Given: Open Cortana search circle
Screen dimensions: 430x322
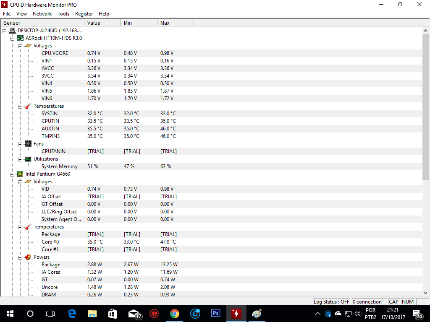Looking at the screenshot, I should click(x=30, y=314).
